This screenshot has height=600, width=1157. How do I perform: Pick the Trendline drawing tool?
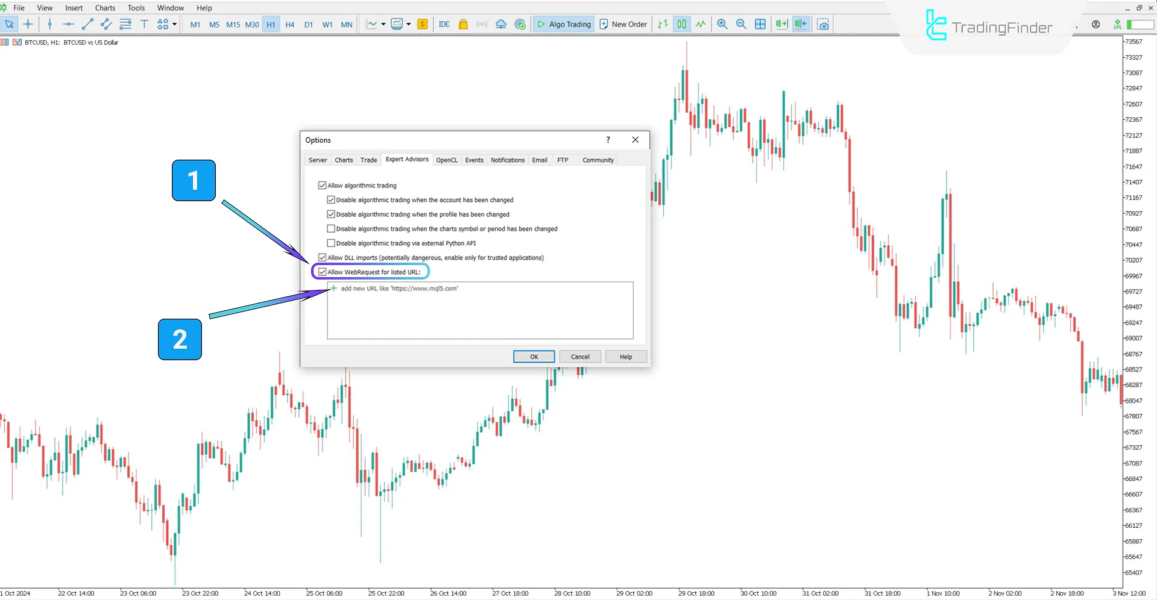click(87, 24)
